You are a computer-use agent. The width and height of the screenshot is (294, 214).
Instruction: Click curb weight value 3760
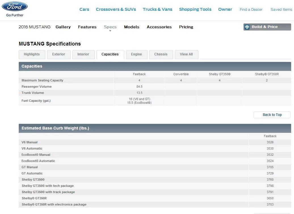click(x=270, y=180)
